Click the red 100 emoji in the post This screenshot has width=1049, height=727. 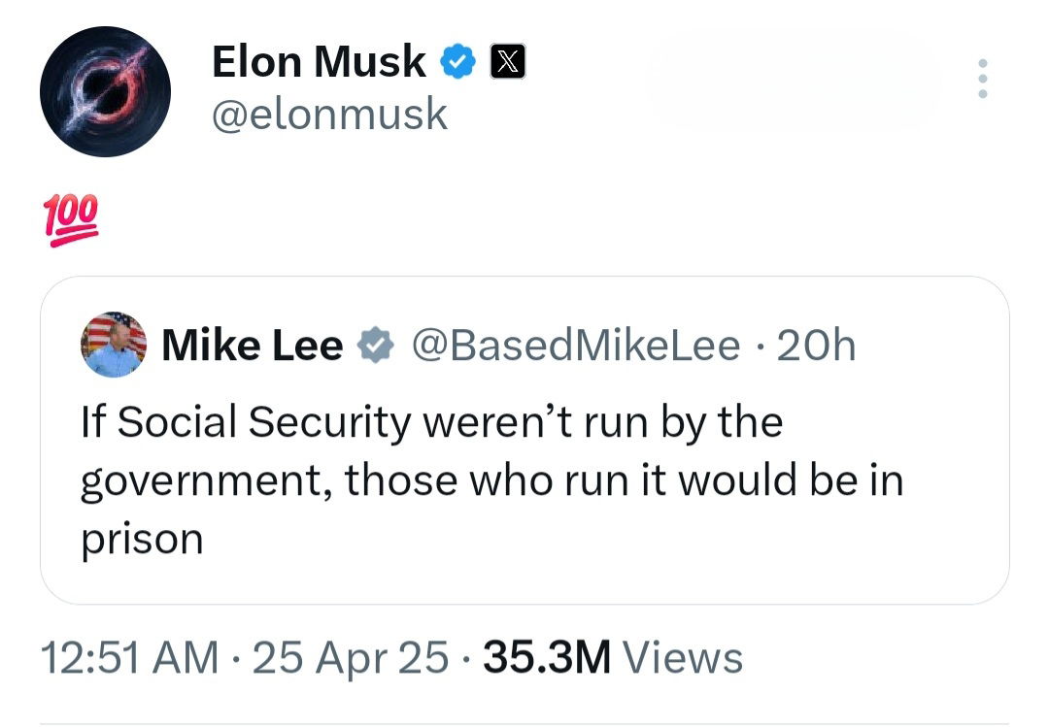tap(73, 222)
